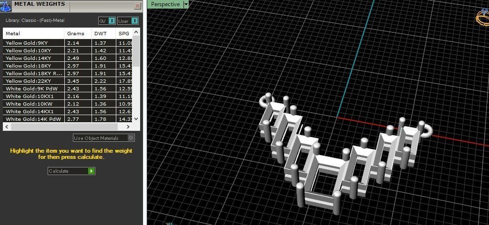The image size is (489, 225).
Task: Open the Perspective viewport dropdown arrow
Action: (186, 4)
